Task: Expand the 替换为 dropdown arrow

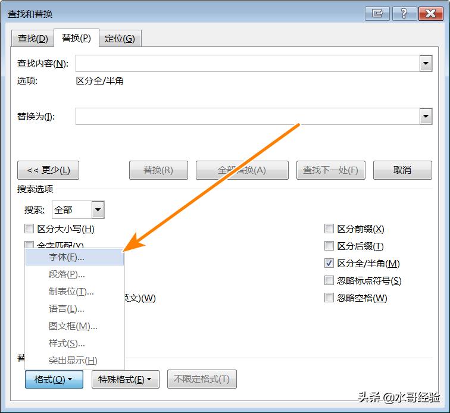Action: [x=426, y=116]
